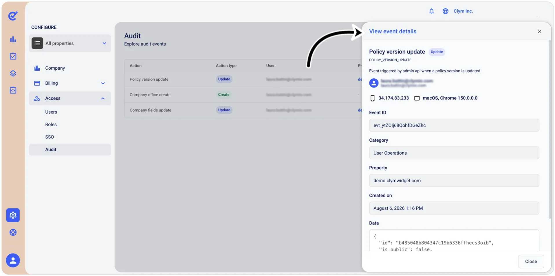Click the user avatar in event details

pos(374,83)
